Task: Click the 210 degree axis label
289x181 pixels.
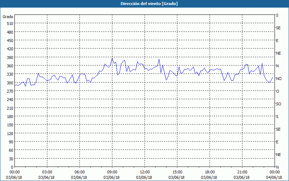Action: pyautogui.click(x=10, y=108)
